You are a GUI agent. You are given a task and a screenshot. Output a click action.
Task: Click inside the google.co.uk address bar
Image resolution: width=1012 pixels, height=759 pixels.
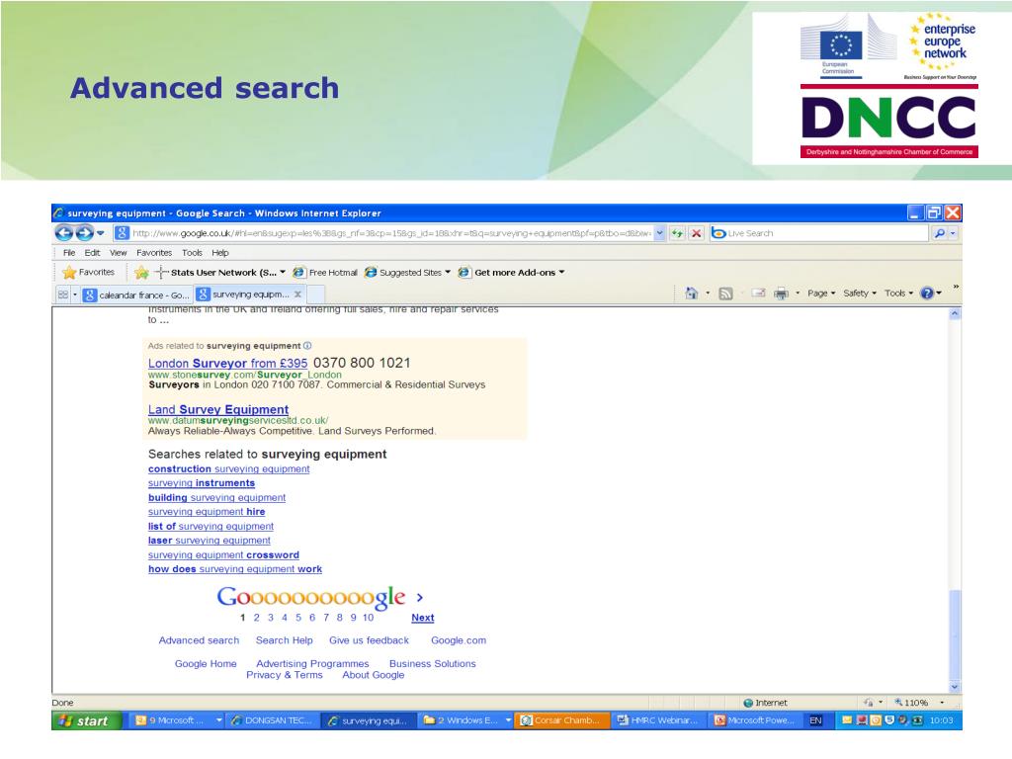click(x=391, y=233)
